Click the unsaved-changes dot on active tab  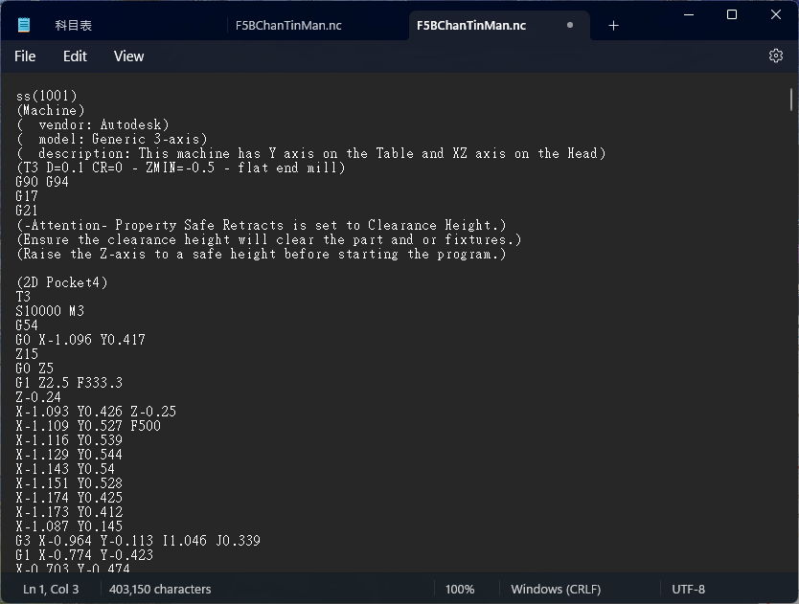pyautogui.click(x=570, y=26)
